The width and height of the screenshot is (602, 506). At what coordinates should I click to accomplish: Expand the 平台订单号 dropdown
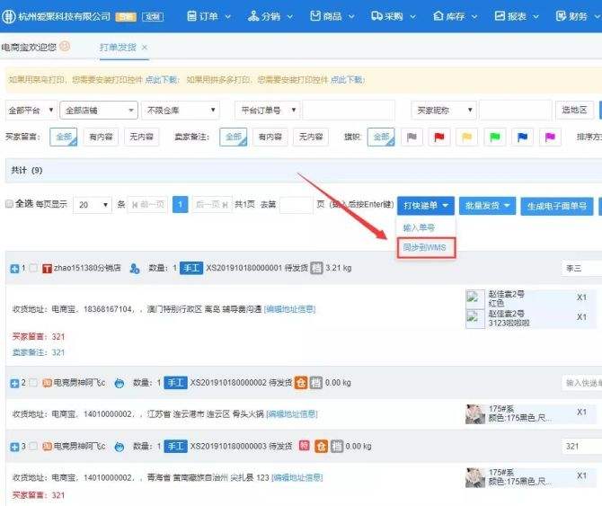click(x=267, y=111)
